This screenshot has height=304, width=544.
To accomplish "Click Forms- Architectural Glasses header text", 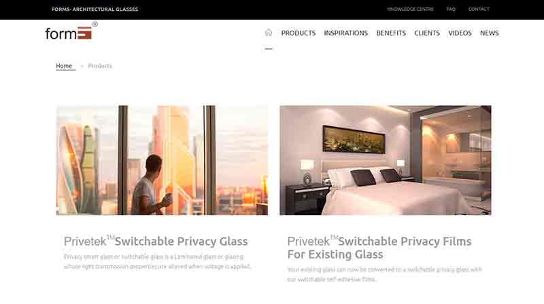I will [95, 9].
